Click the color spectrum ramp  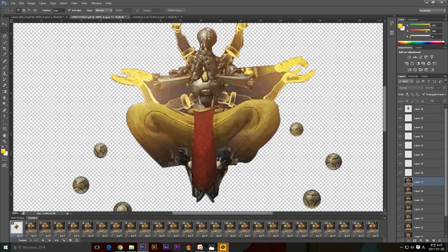point(421,43)
